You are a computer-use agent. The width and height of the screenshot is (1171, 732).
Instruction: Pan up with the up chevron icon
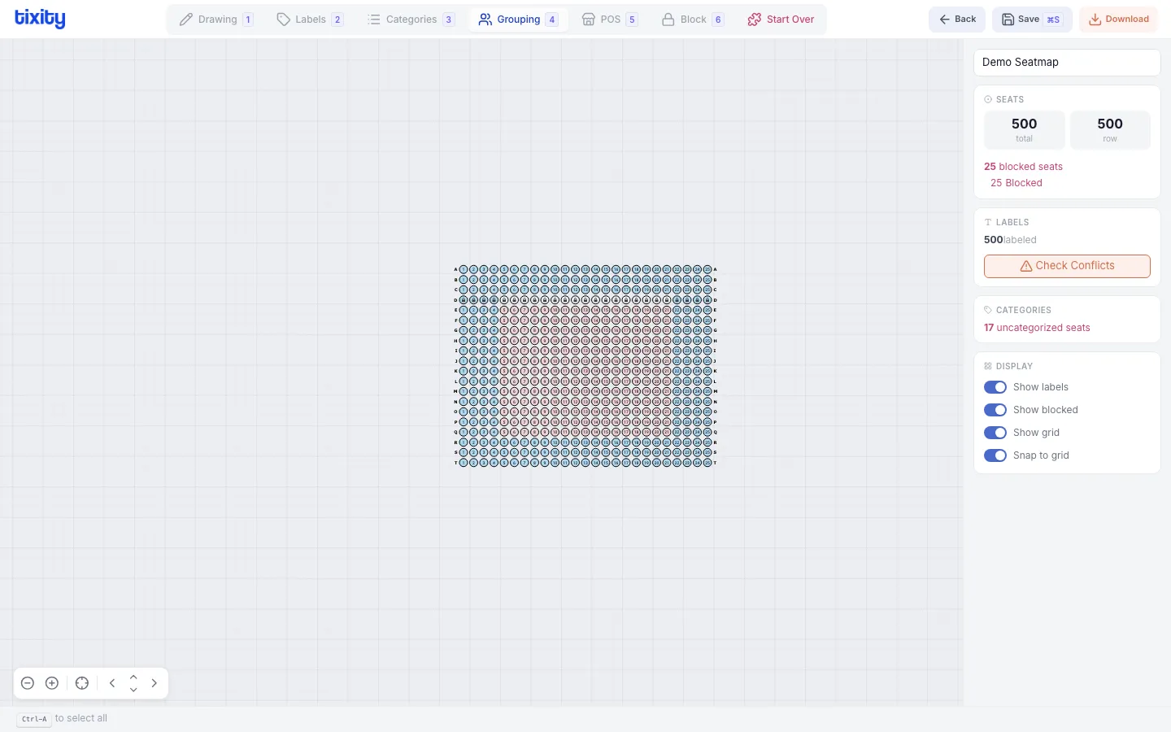pos(133,677)
